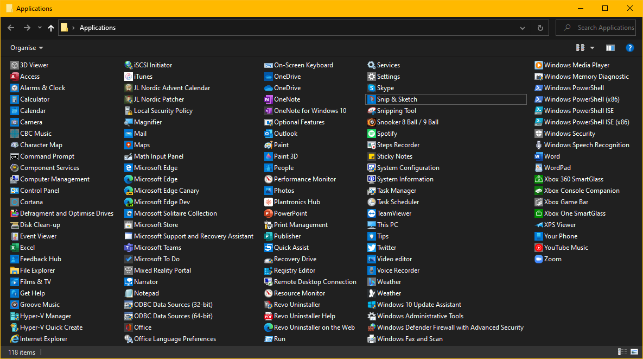Select JL Nordic Advent Calendar entry
Viewport: 643px width, 359px height.
(167, 88)
